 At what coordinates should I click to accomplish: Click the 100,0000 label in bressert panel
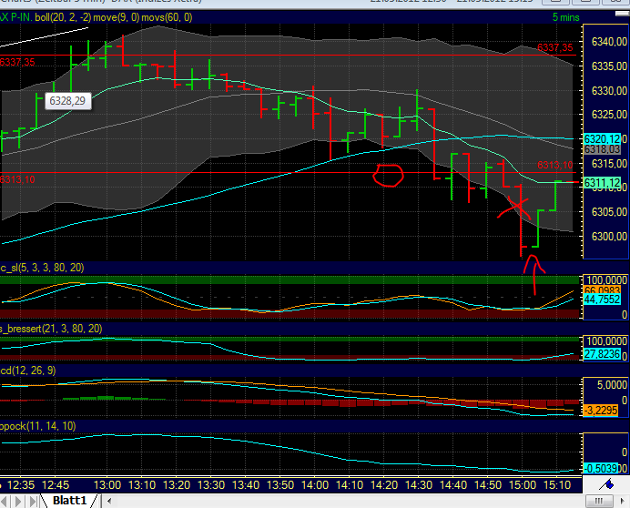(606, 341)
